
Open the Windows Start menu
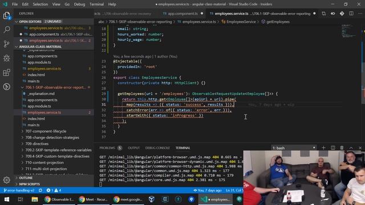6,199
